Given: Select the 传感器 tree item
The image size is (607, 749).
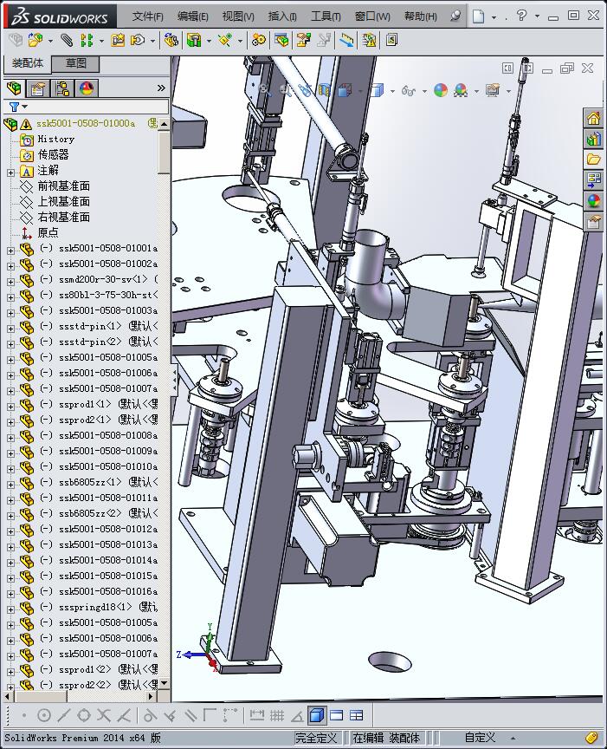Looking at the screenshot, I should [44, 155].
